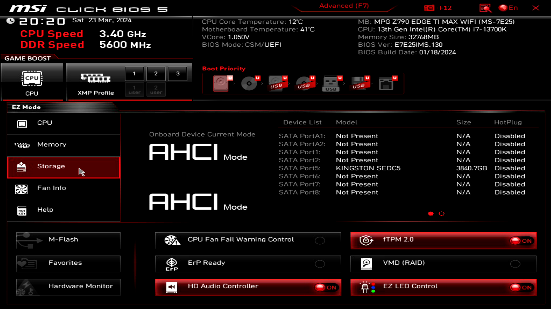Select XMP profile 3
Viewport: 551px width, 309px height.
click(x=178, y=74)
